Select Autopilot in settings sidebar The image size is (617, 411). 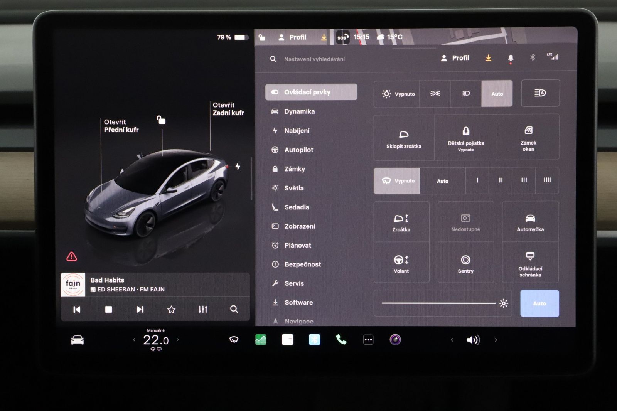(x=298, y=150)
